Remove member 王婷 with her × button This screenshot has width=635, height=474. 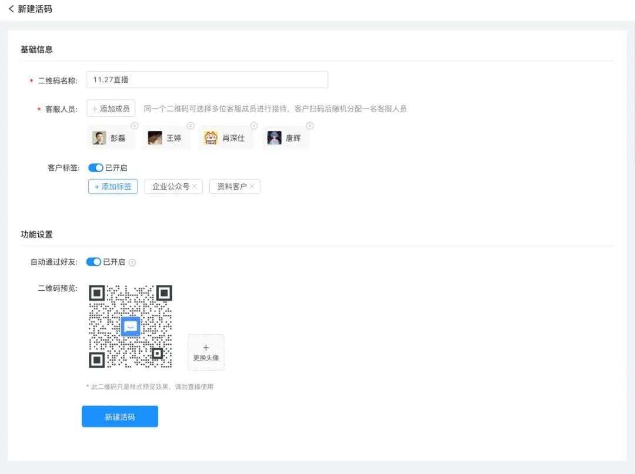[190, 125]
